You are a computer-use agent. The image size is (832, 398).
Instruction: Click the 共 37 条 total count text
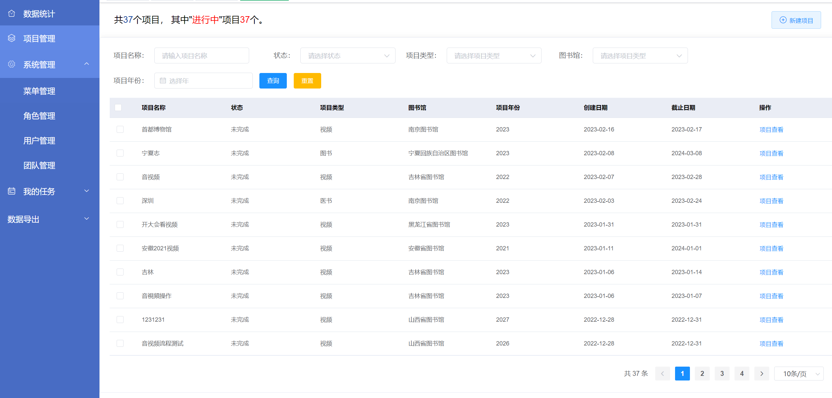(x=636, y=374)
